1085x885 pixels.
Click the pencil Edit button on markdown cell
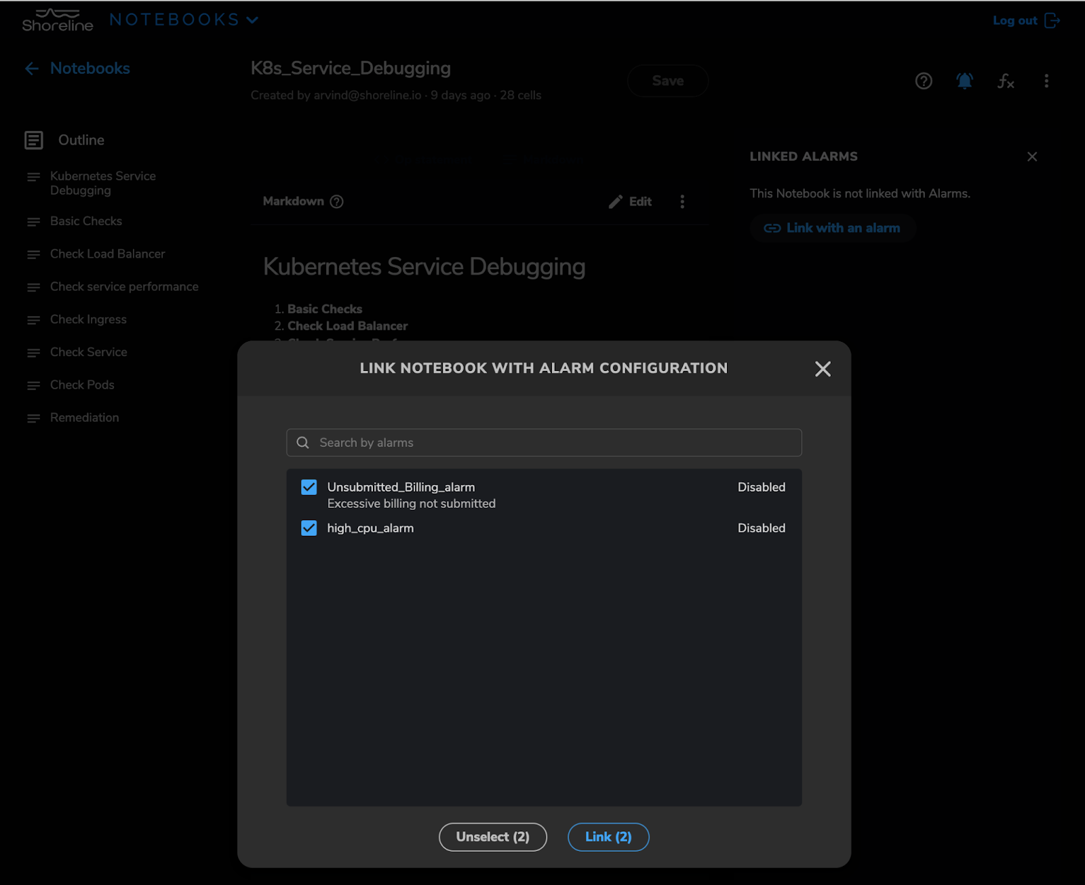[630, 201]
